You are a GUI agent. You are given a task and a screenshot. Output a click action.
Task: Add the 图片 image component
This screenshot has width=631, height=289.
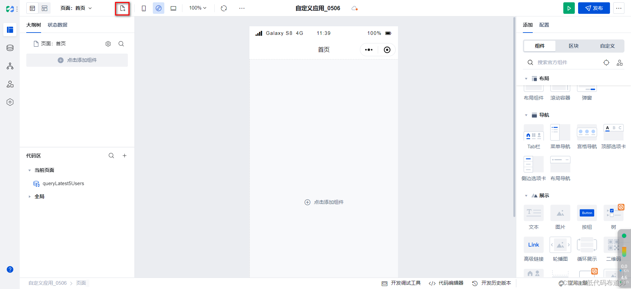point(560,217)
